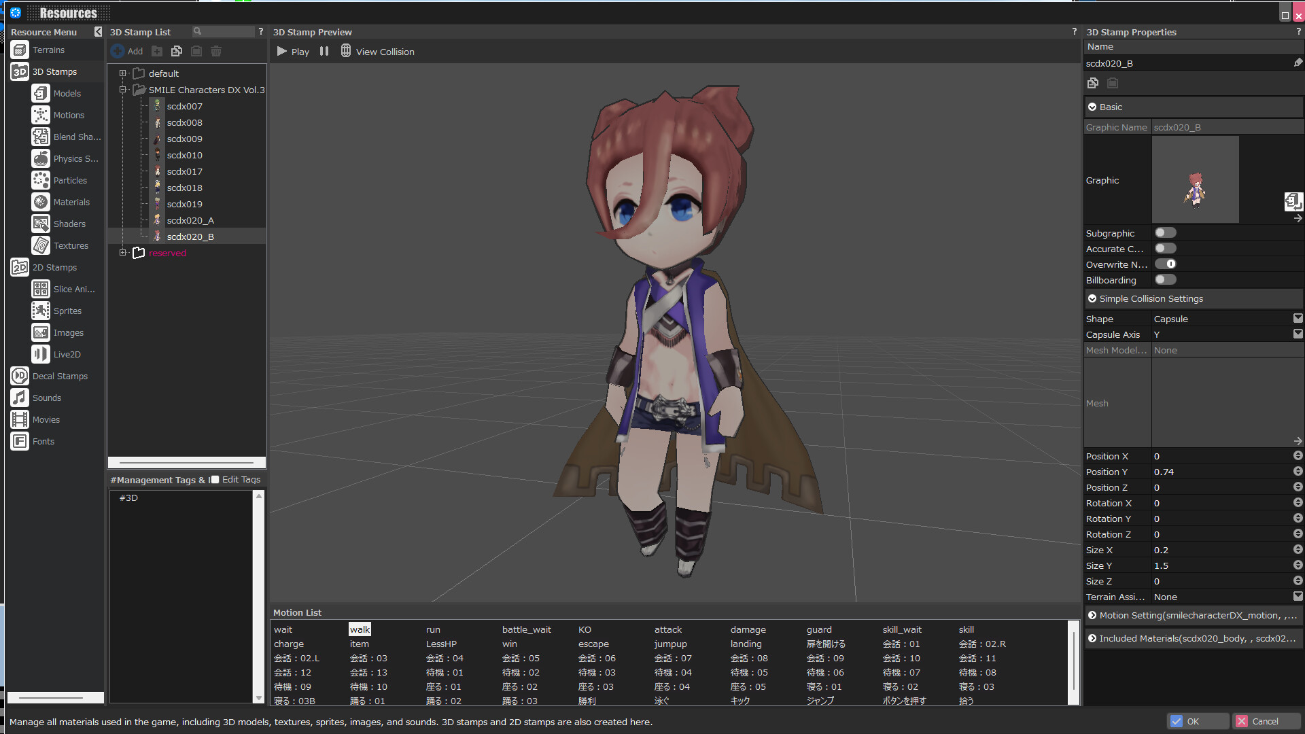This screenshot has height=734, width=1305.
Task: Click the paste icon in stamp list toolbar
Action: click(x=196, y=51)
